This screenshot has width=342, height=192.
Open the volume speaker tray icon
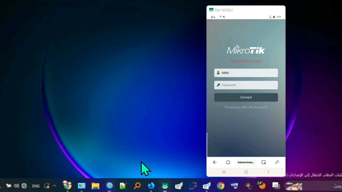[16, 186]
